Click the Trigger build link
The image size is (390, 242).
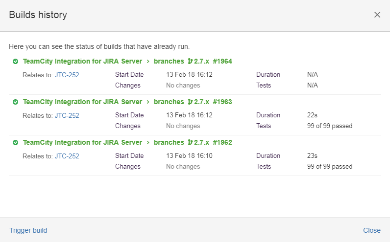(28, 230)
